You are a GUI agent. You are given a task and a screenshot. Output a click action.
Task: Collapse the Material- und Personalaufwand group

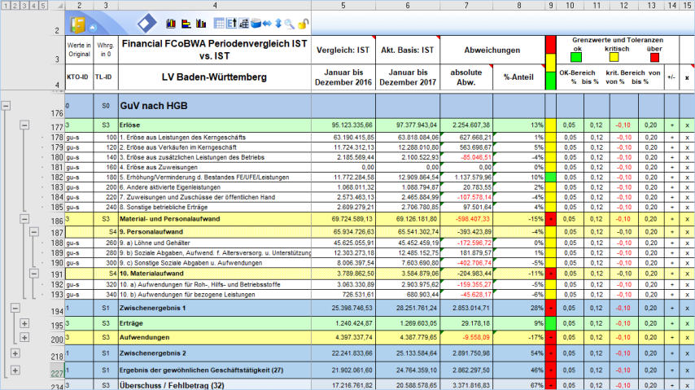[x=24, y=221]
